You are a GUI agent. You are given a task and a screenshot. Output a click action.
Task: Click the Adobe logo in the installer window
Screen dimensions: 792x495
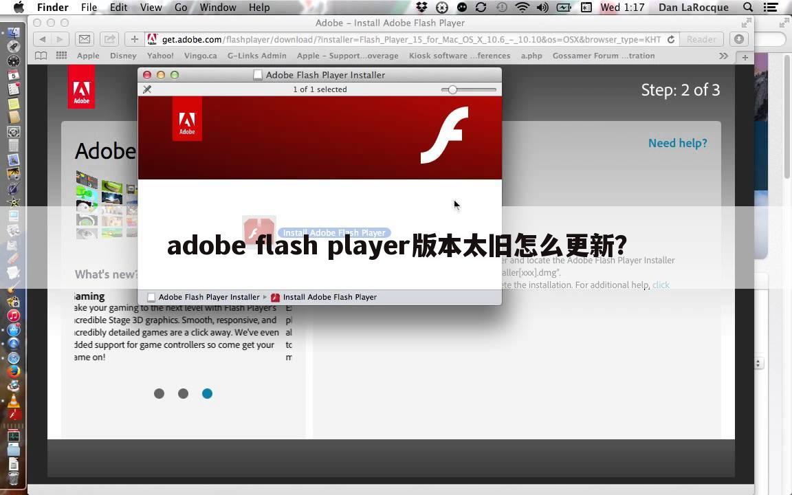[187, 119]
